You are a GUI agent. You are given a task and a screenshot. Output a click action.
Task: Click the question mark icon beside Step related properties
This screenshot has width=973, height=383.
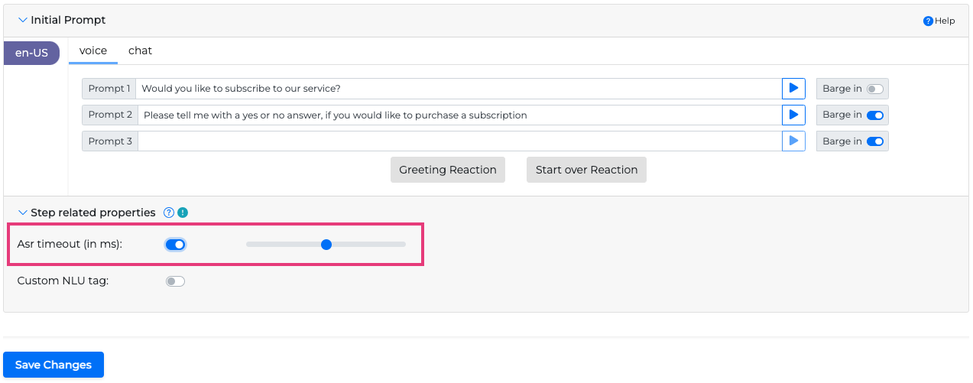pyautogui.click(x=169, y=213)
